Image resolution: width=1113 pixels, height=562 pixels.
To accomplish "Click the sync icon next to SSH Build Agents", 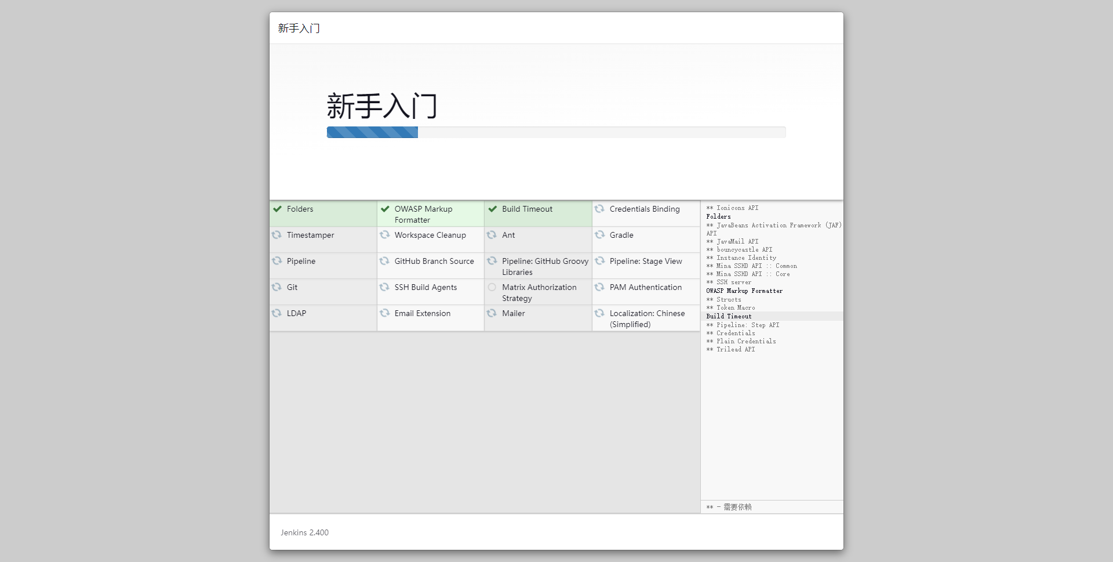I will (385, 287).
